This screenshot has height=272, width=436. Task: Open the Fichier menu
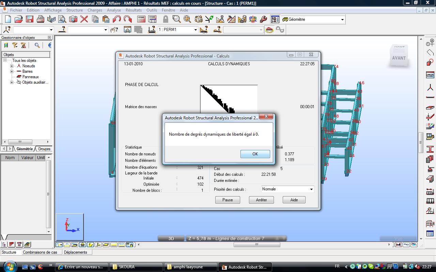[16, 10]
